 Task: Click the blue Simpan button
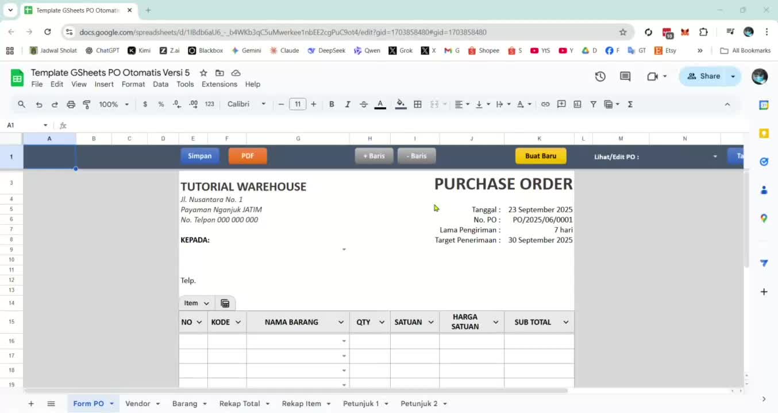200,156
